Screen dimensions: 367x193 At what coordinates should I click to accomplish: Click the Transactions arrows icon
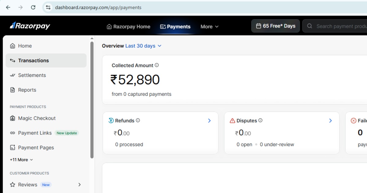click(13, 61)
